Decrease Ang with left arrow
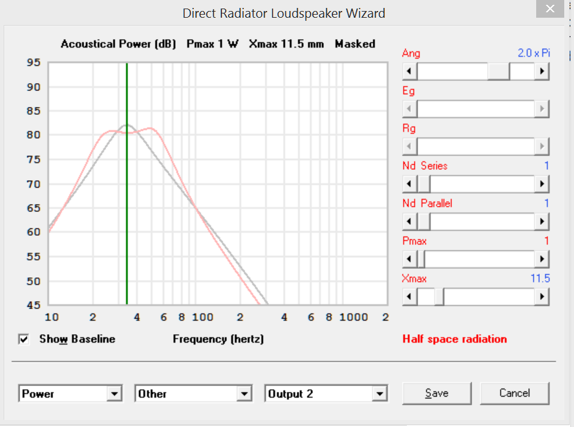Image resolution: width=574 pixels, height=427 pixels. click(410, 71)
